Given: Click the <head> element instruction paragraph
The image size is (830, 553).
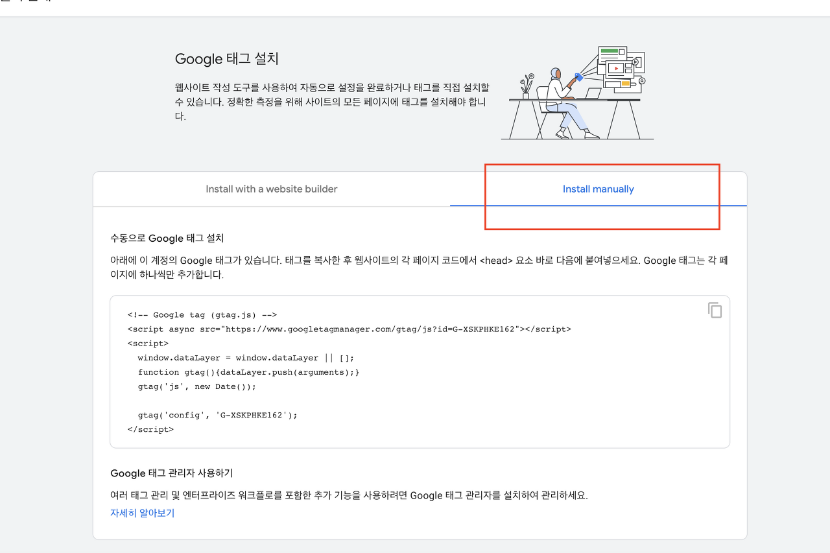Looking at the screenshot, I should point(419,267).
